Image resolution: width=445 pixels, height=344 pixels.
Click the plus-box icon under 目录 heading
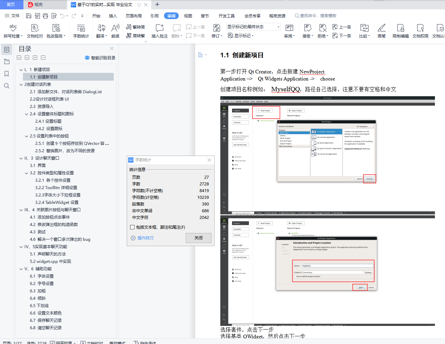(35, 58)
